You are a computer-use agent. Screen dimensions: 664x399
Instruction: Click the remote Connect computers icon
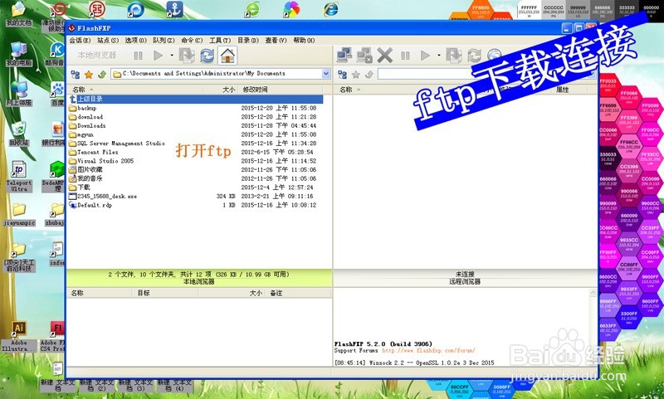click(x=344, y=56)
